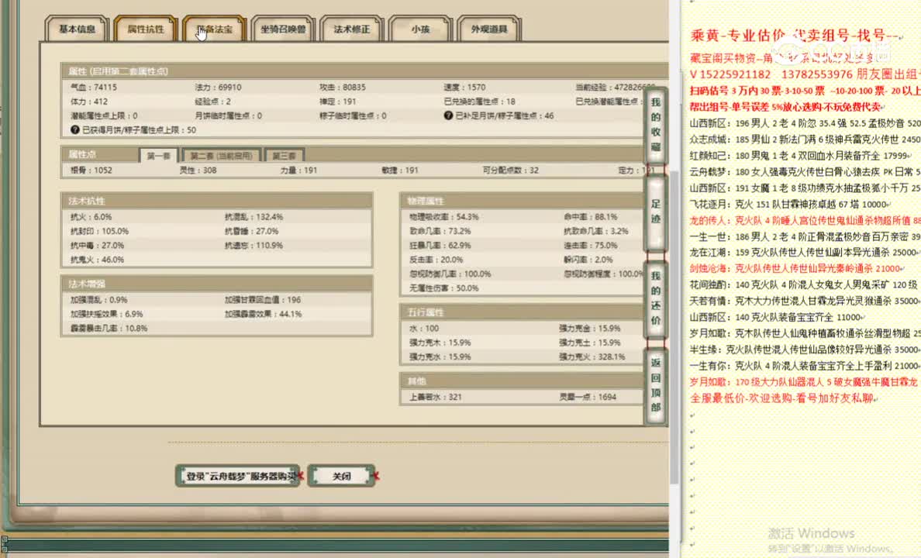Select the 第一套 attribute points tab
The height and width of the screenshot is (558, 921).
click(x=159, y=156)
